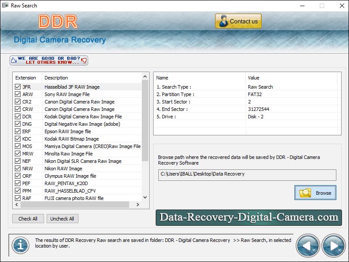Proceed with the right arrow button

[333, 245]
